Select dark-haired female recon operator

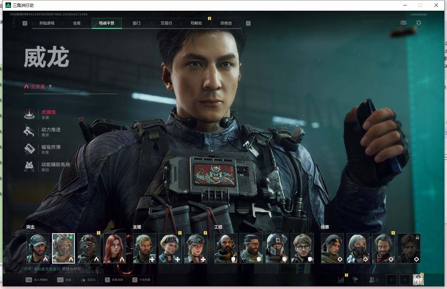click(332, 248)
